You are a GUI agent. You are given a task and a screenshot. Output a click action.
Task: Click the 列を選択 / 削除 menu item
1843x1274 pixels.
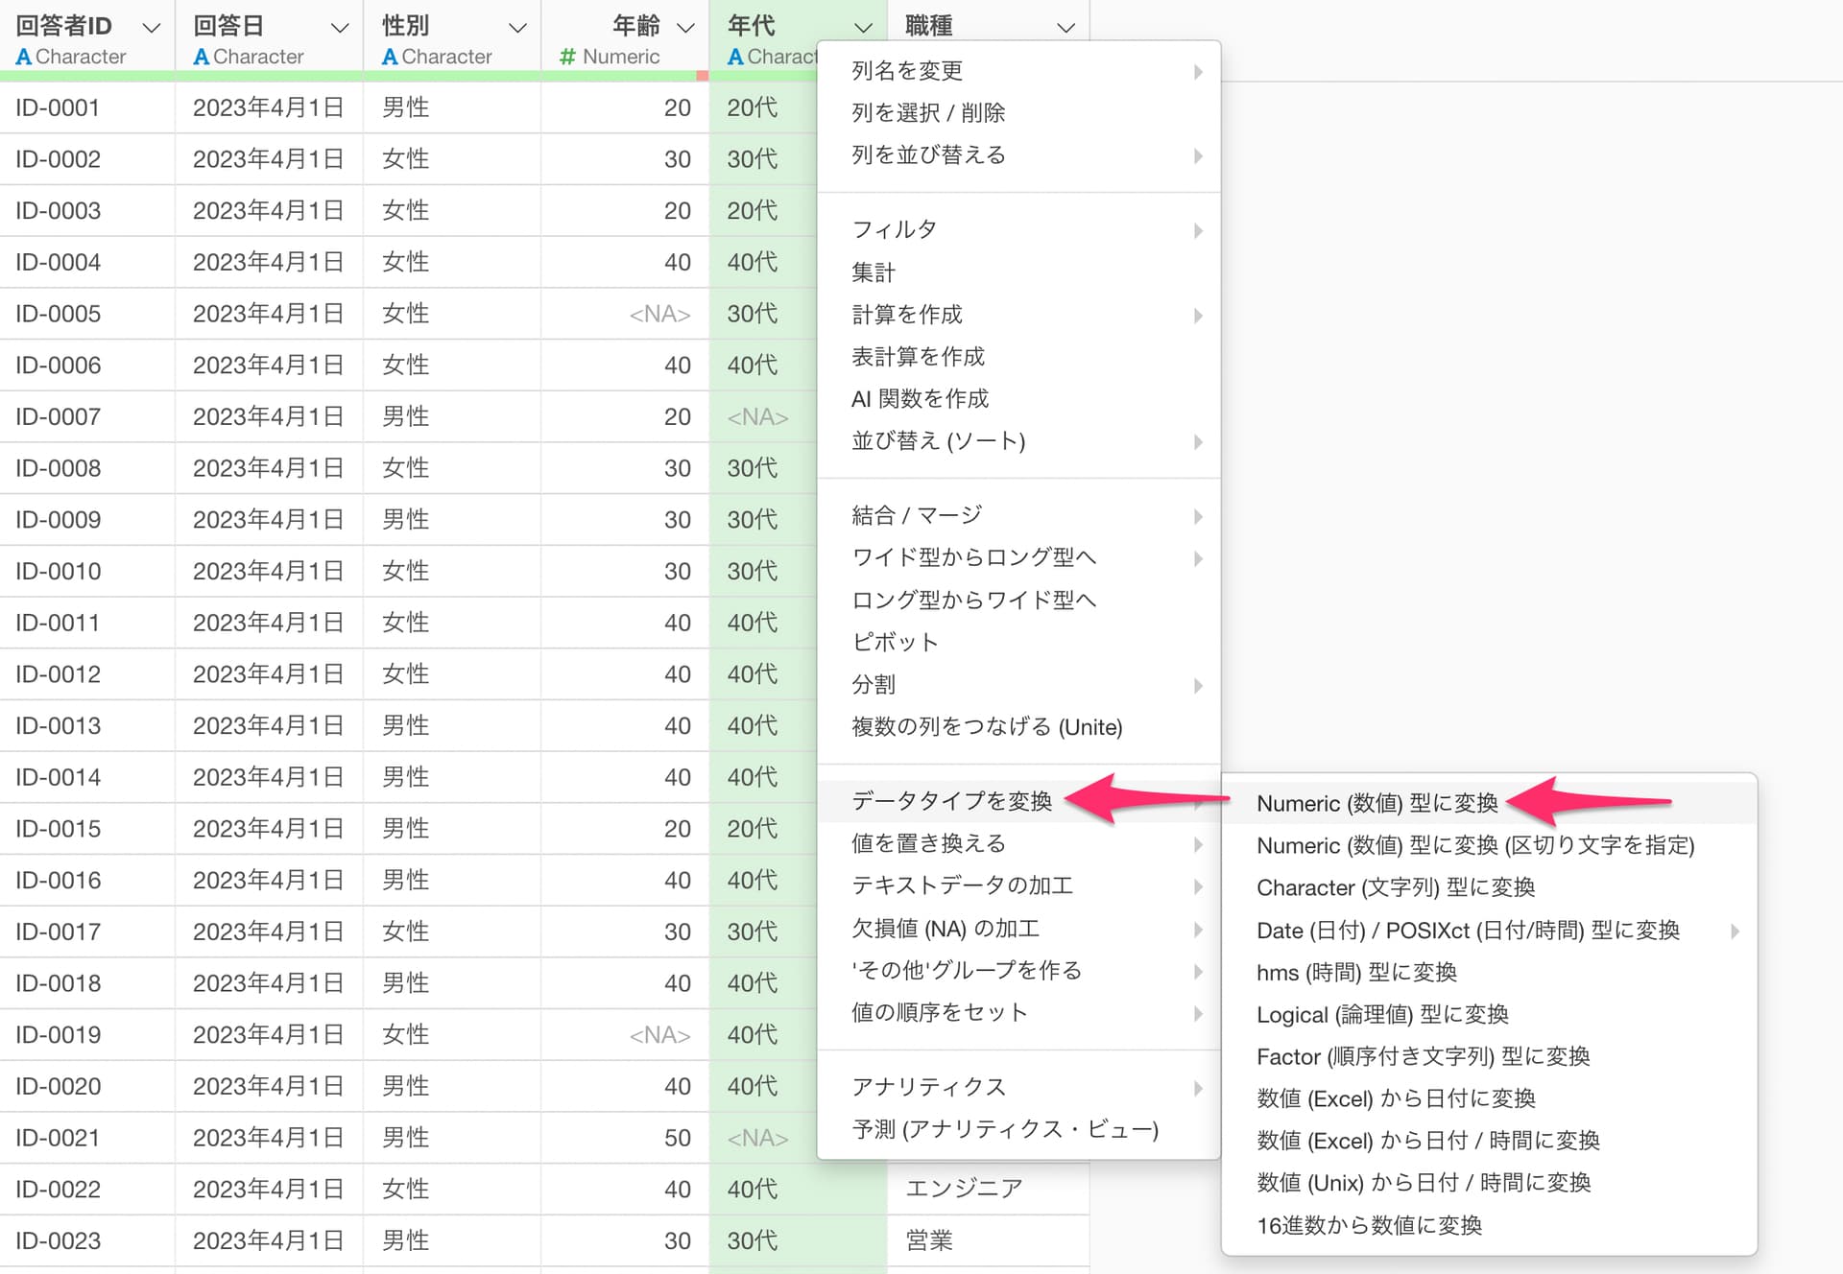coord(927,112)
